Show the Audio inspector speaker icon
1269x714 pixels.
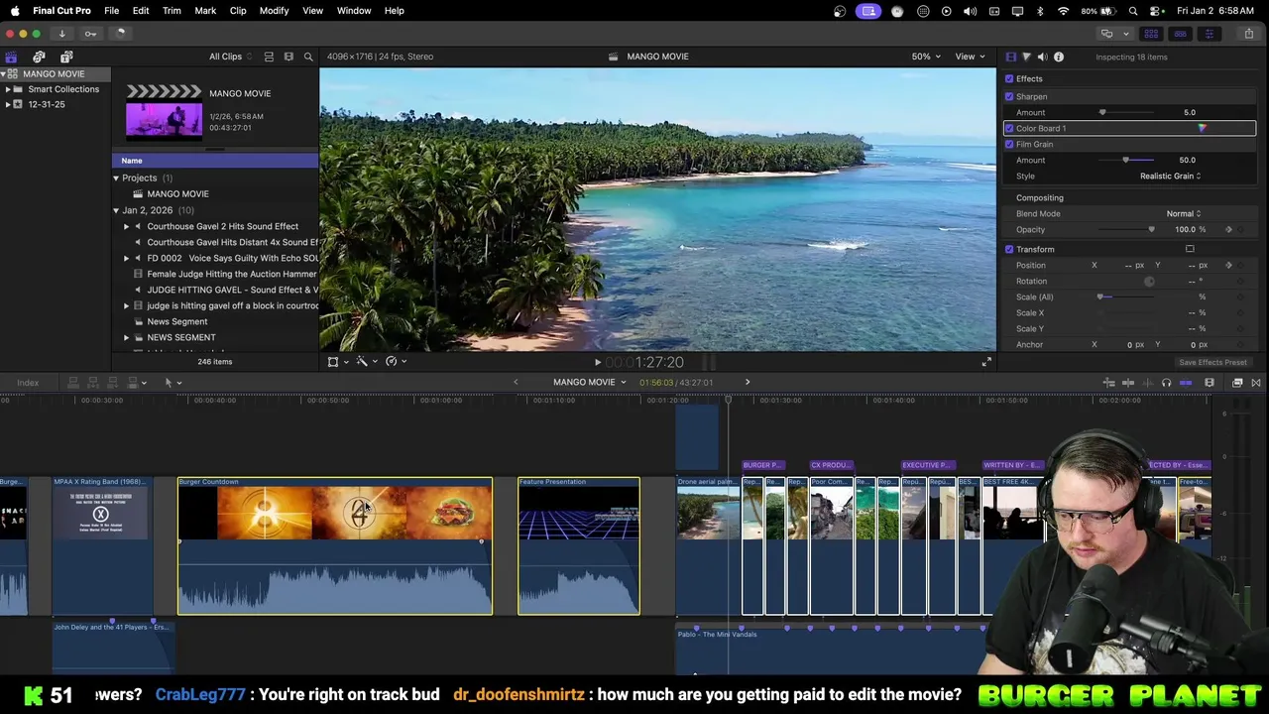[1042, 57]
